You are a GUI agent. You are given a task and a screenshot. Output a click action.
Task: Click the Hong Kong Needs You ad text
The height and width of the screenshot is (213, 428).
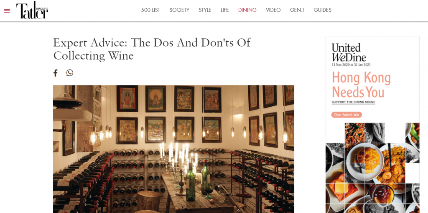click(x=361, y=85)
